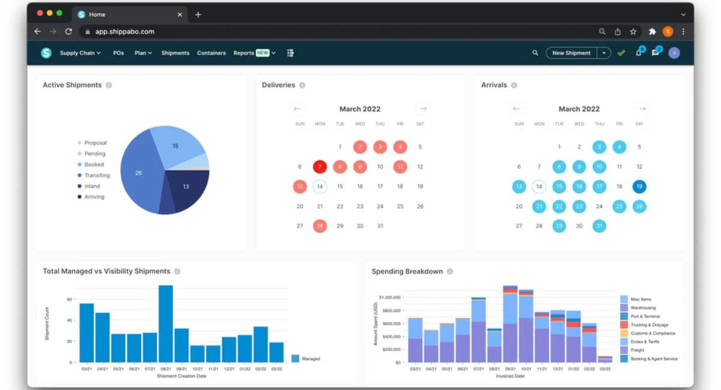This screenshot has width=721, height=390.
Task: Click the Arrivals info icon
Action: coord(514,85)
